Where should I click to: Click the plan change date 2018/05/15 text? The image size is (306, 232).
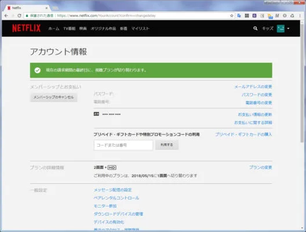pyautogui.click(x=143, y=176)
